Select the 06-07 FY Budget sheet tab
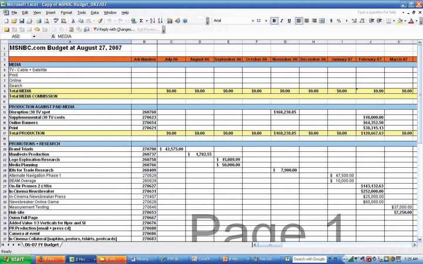423x264 pixels. coord(42,245)
